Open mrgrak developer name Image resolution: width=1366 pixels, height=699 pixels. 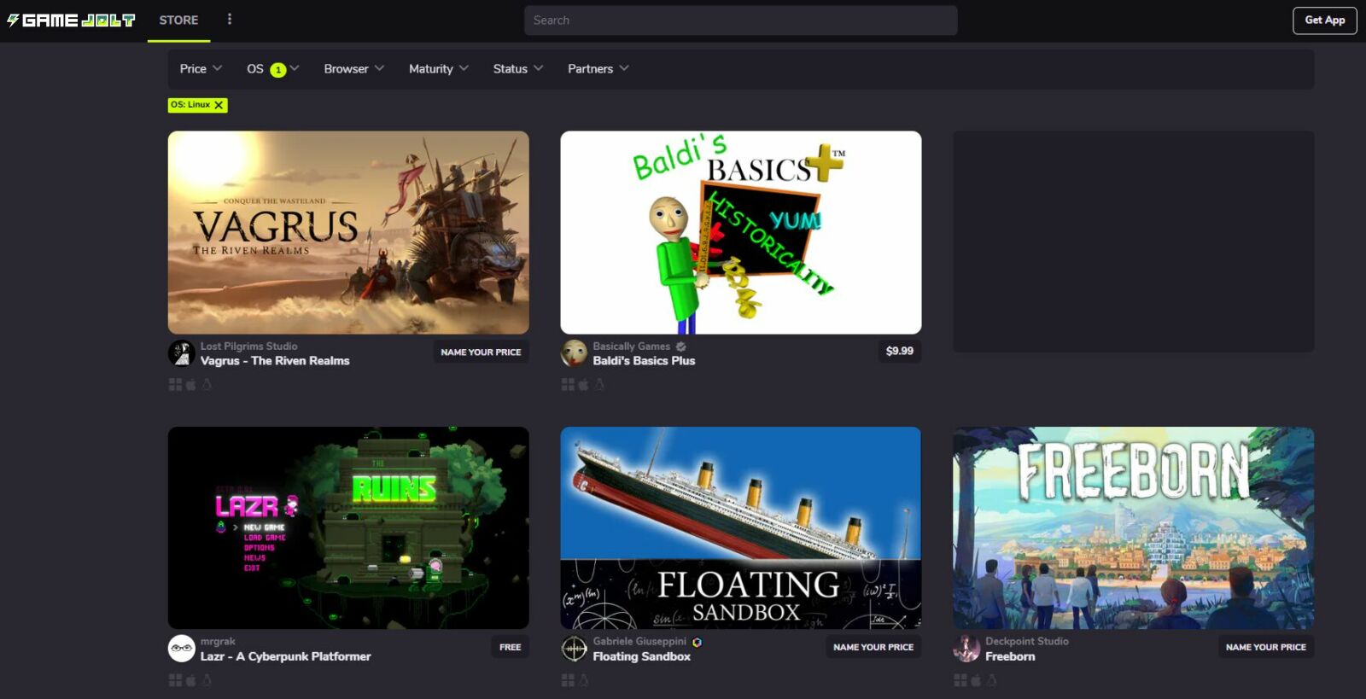pyautogui.click(x=218, y=642)
